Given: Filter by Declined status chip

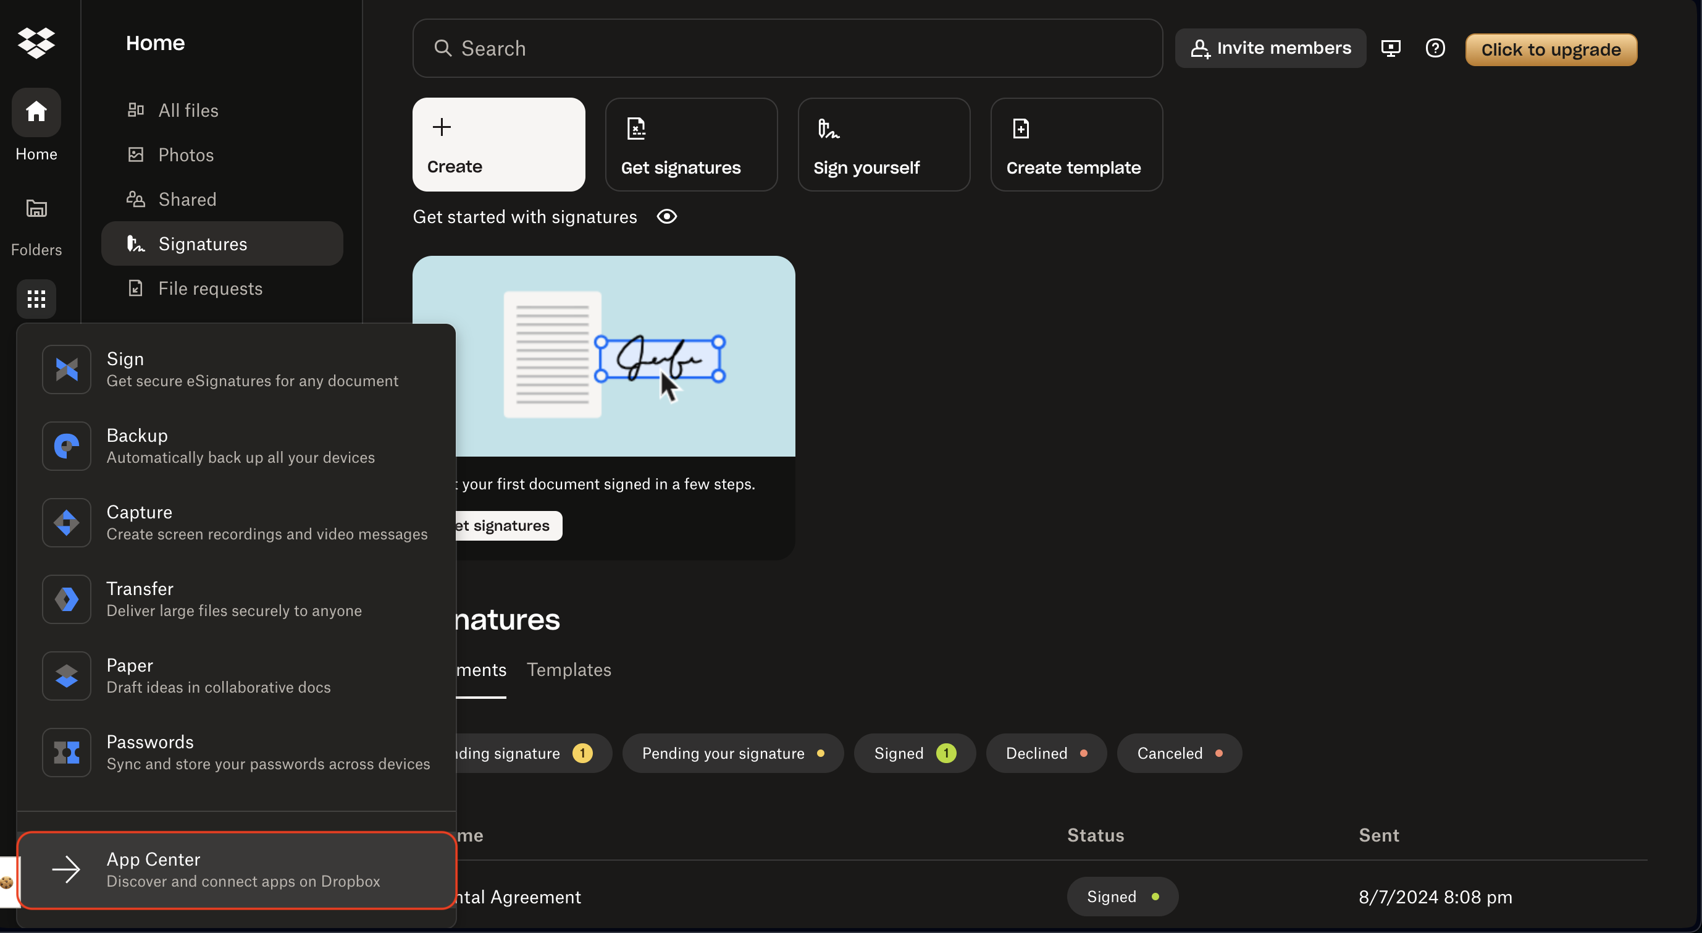Looking at the screenshot, I should tap(1046, 753).
